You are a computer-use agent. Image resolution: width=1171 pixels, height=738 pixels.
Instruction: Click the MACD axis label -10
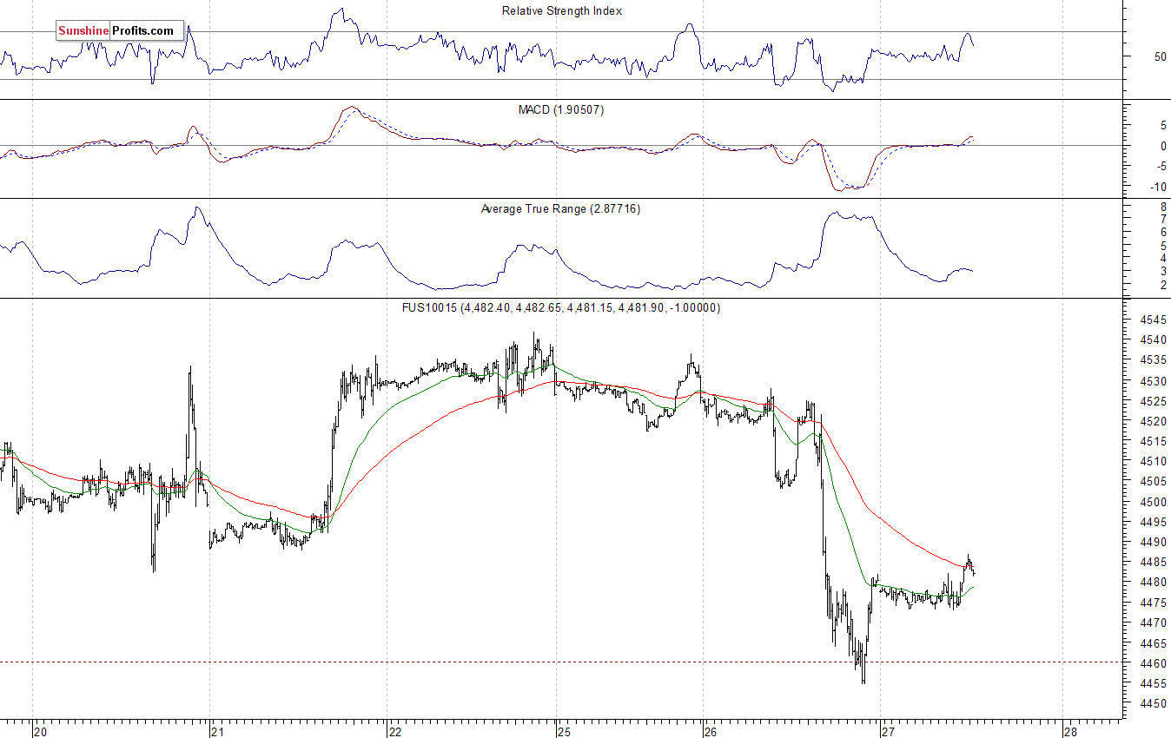click(1157, 187)
